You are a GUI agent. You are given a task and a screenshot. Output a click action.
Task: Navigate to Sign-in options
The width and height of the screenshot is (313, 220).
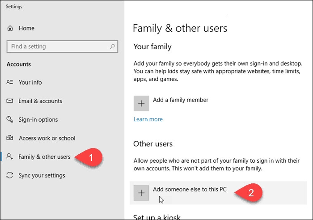(38, 119)
